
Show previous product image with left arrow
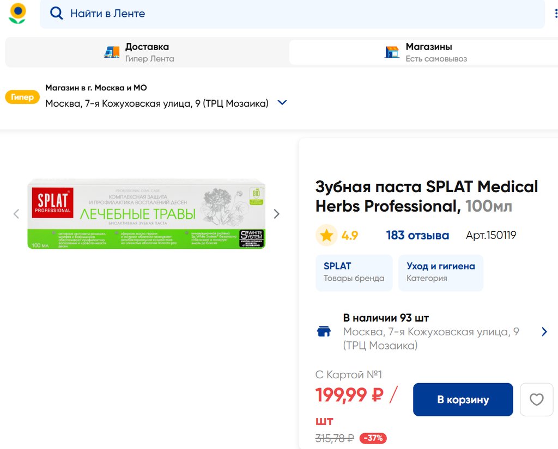point(16,214)
